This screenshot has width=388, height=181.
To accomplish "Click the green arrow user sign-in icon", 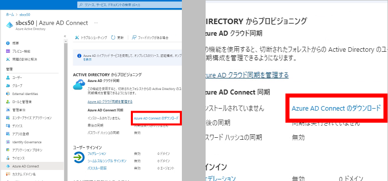I will (x=79, y=158).
